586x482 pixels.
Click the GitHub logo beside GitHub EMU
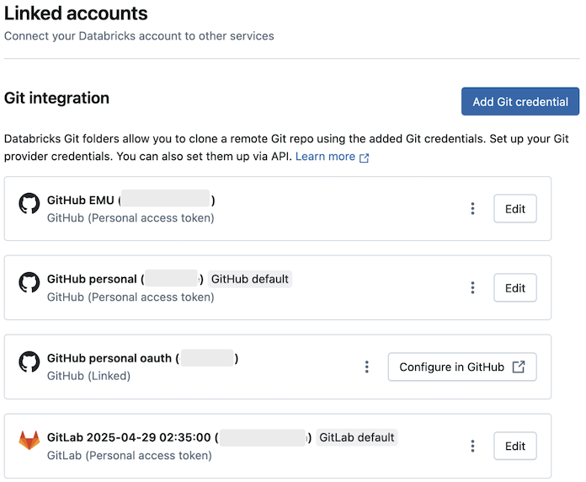point(29,203)
